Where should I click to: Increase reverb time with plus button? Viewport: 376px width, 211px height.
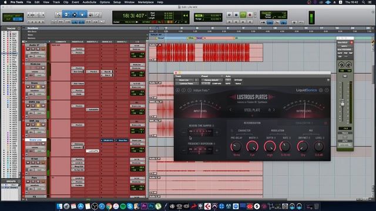[217, 132]
